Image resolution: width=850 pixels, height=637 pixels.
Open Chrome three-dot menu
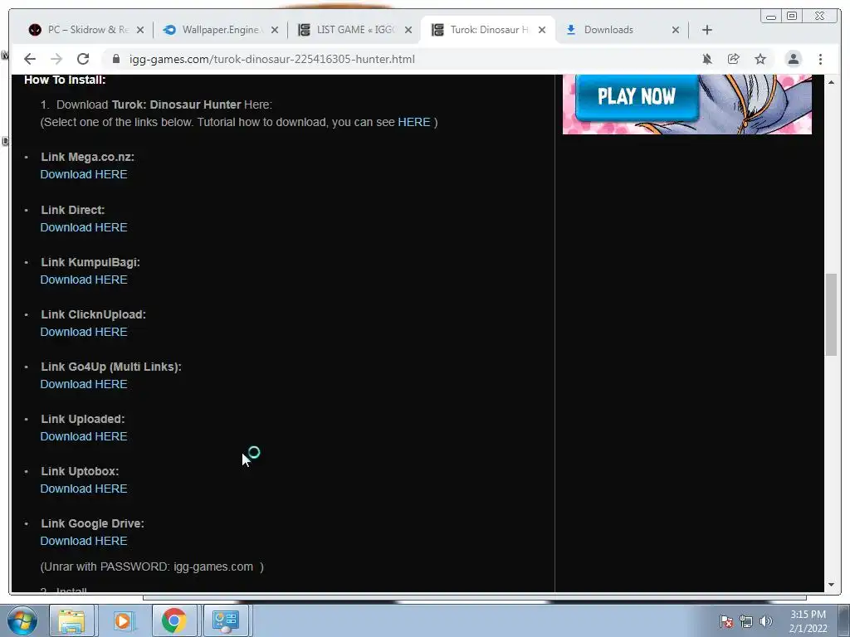pos(820,59)
